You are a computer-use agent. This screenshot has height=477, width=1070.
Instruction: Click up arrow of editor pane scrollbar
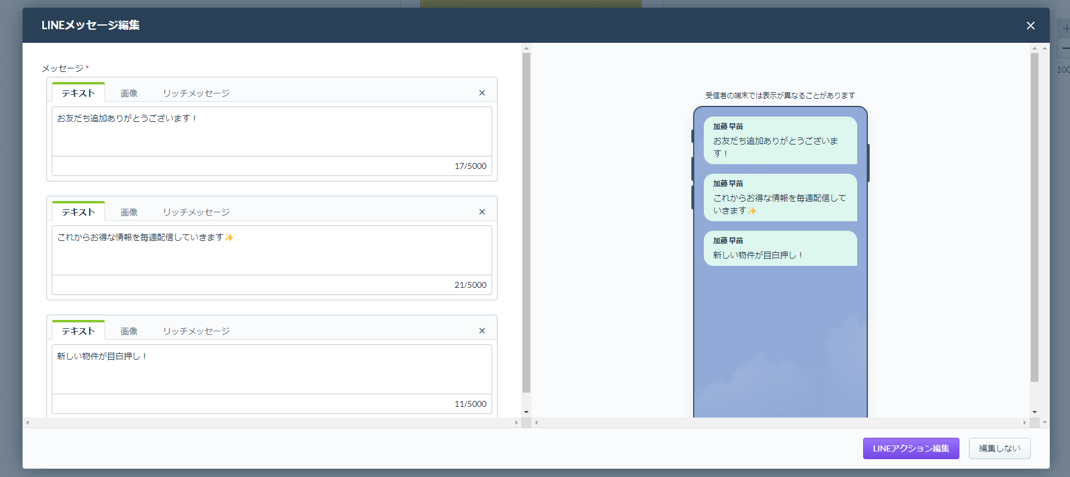click(526, 48)
